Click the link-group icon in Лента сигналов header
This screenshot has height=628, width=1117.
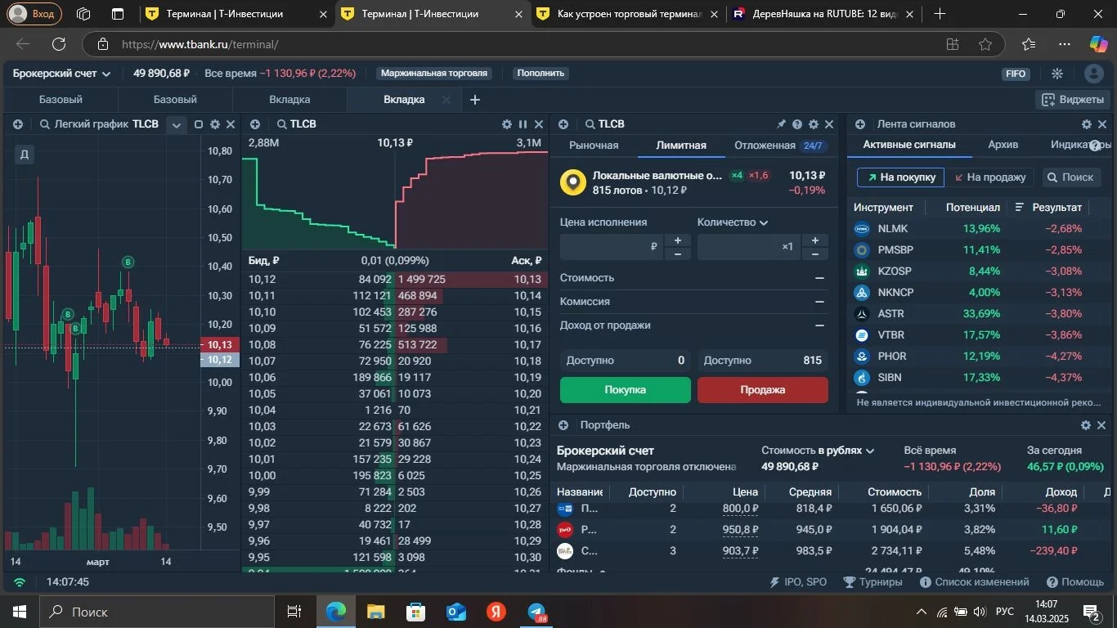point(860,124)
